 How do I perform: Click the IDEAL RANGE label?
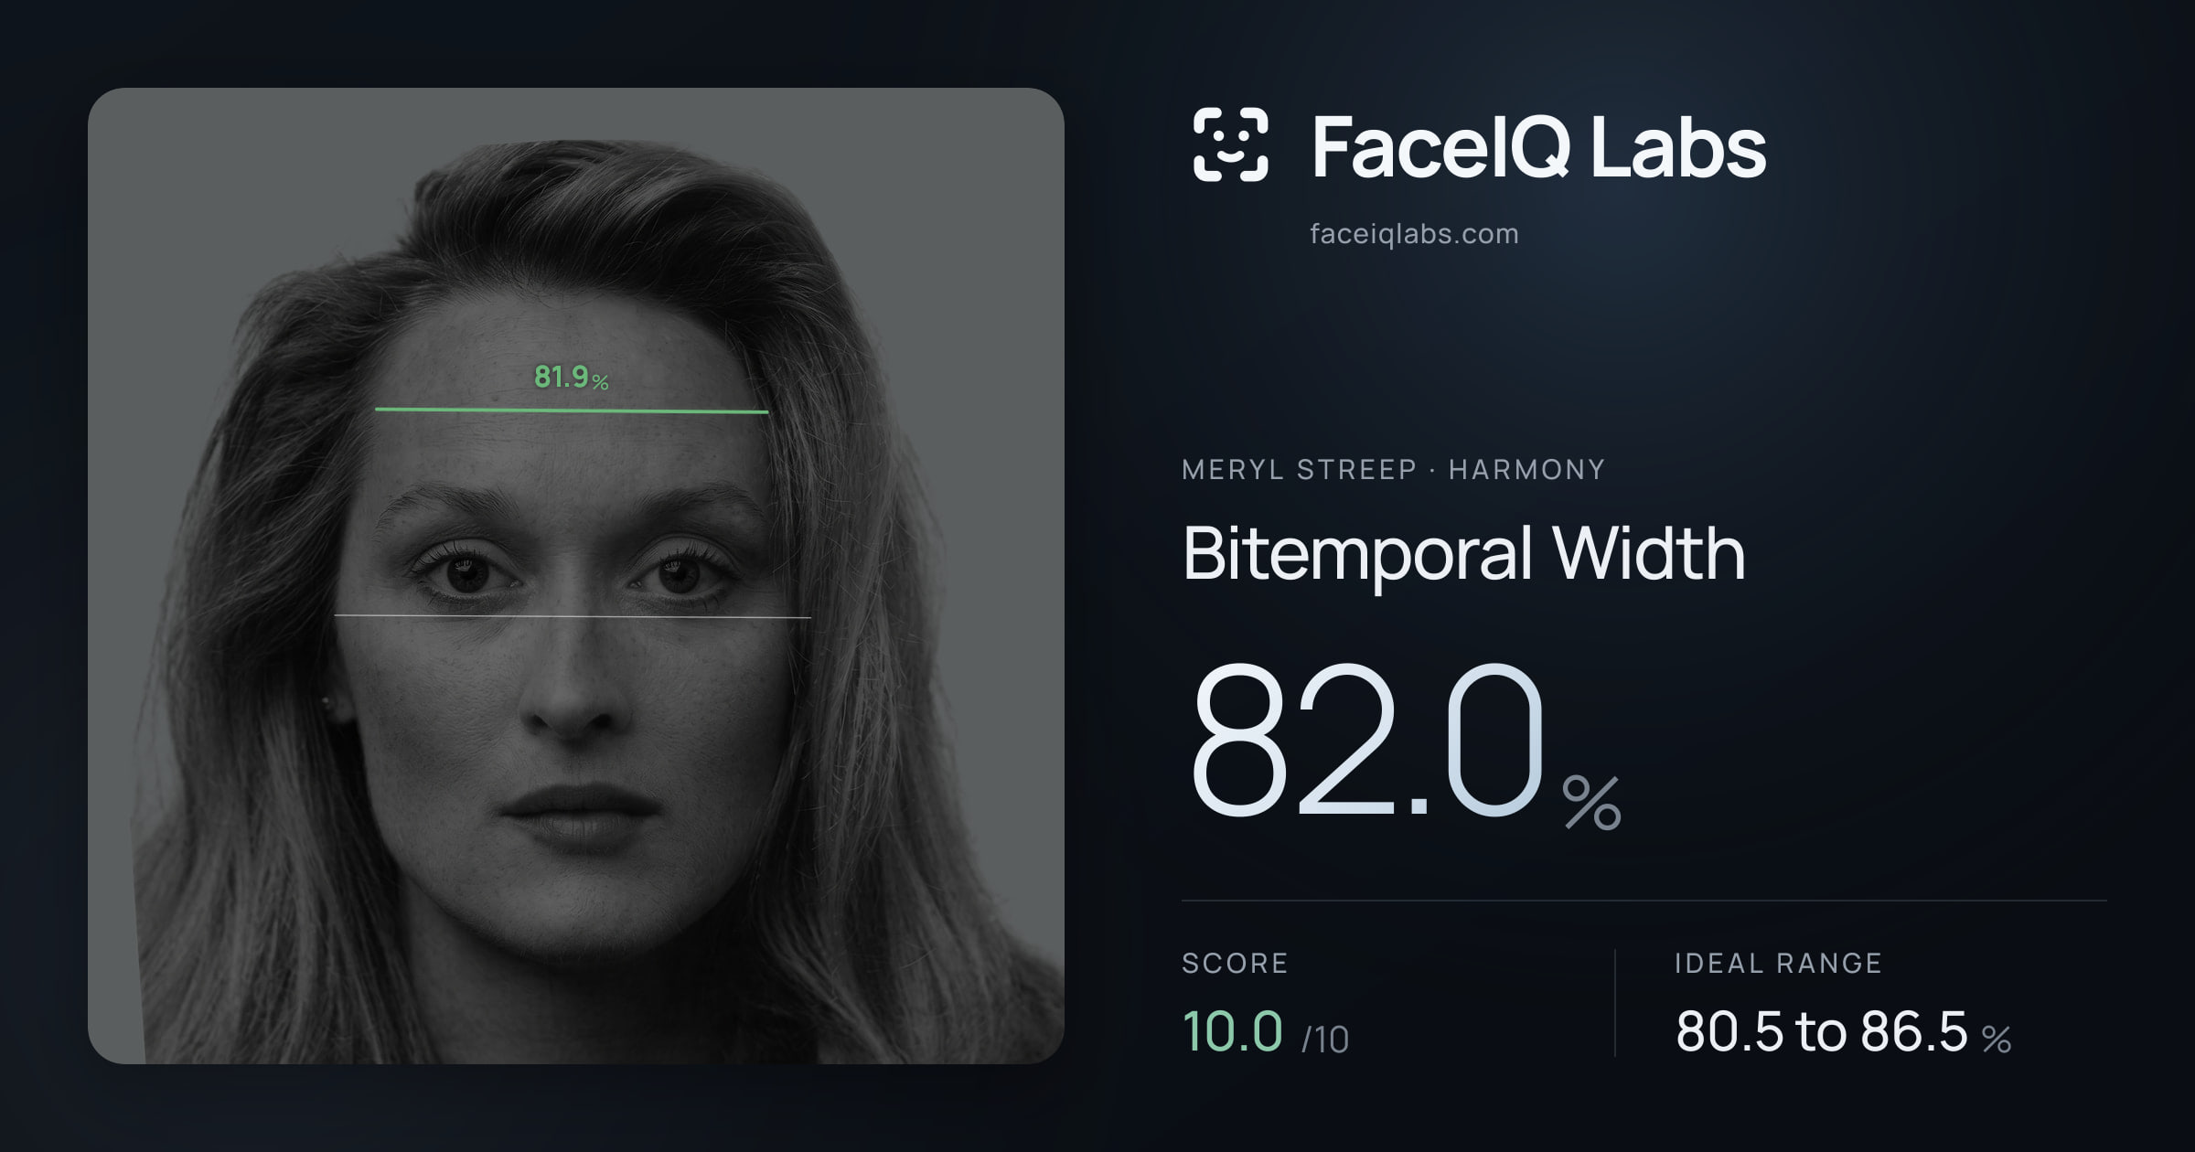pyautogui.click(x=1778, y=963)
